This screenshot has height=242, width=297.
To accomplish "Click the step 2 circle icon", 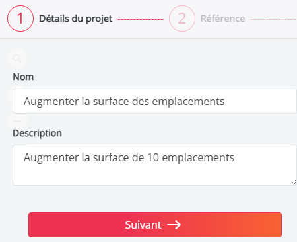I will coord(182,19).
